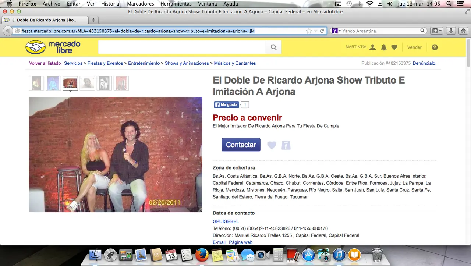
Task: Open the Archivo menu
Action: 52,4
